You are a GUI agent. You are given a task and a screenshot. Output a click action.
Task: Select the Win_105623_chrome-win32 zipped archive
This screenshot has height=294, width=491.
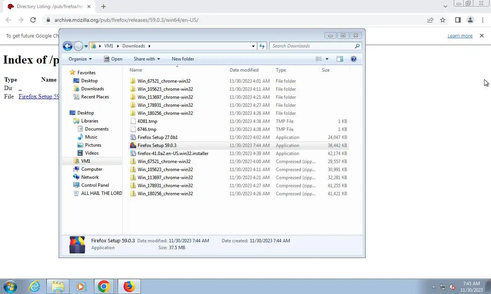coord(238,170)
